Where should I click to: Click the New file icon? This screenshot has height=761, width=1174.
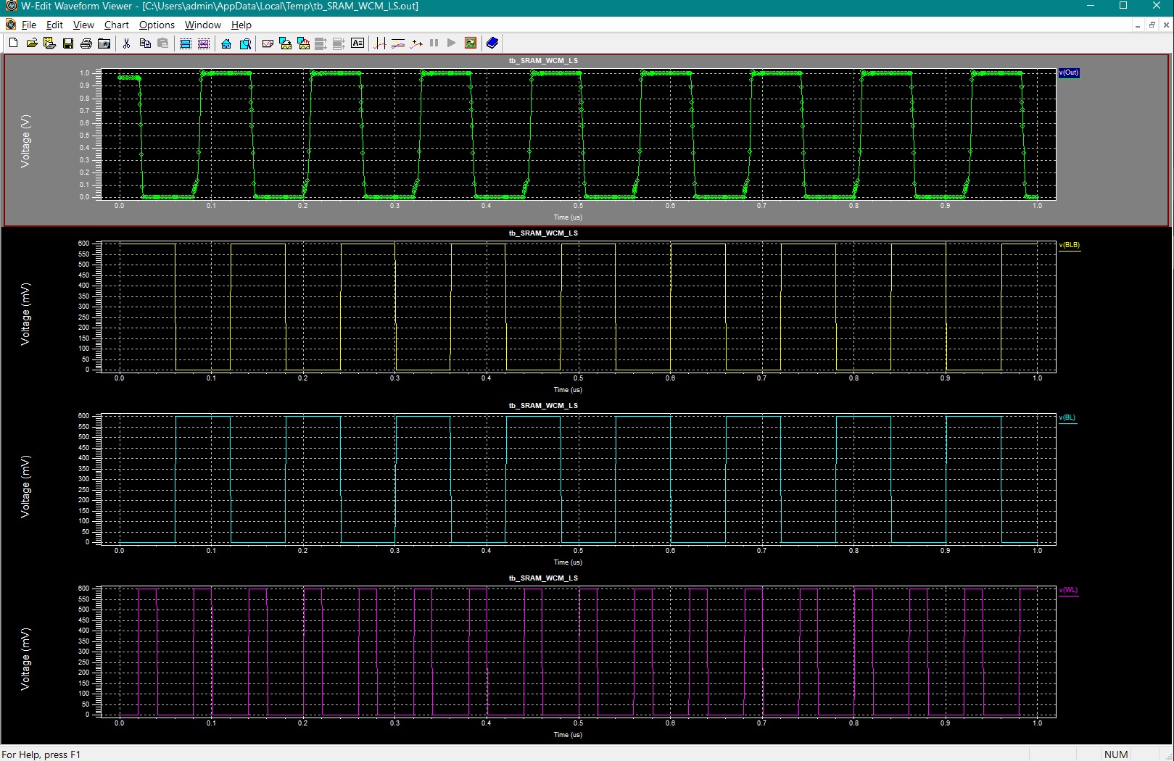click(13, 43)
